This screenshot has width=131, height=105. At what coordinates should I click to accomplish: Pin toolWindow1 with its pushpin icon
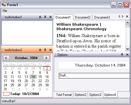coord(45,17)
